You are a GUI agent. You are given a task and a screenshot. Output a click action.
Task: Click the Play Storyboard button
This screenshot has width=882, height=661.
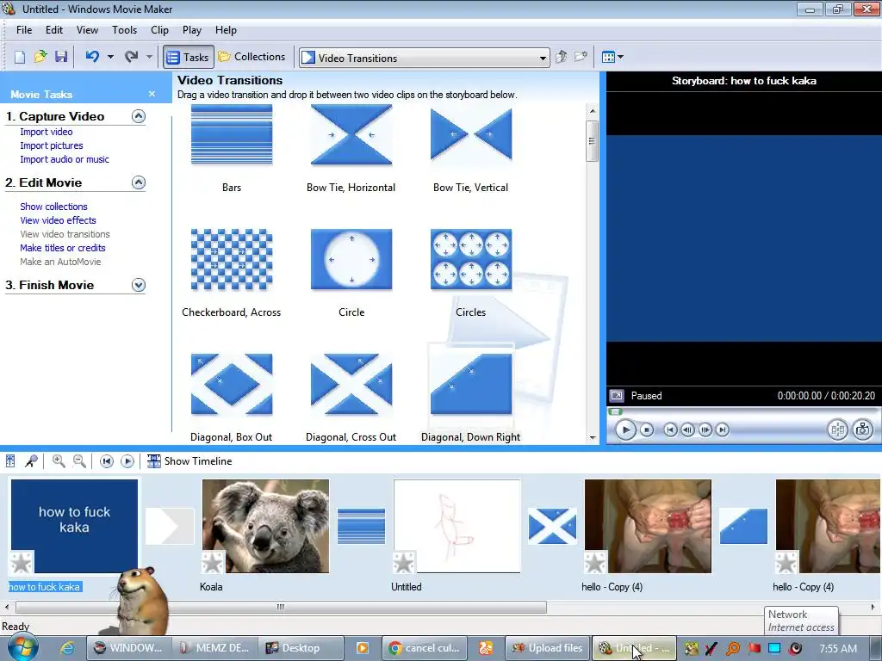127,461
